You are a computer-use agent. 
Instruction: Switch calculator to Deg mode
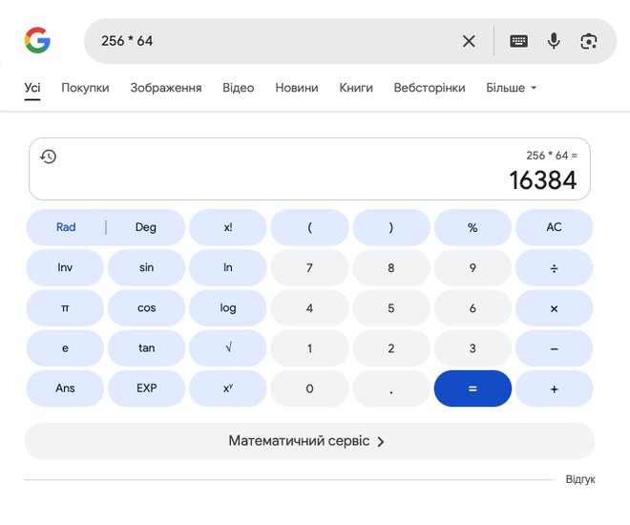click(145, 227)
